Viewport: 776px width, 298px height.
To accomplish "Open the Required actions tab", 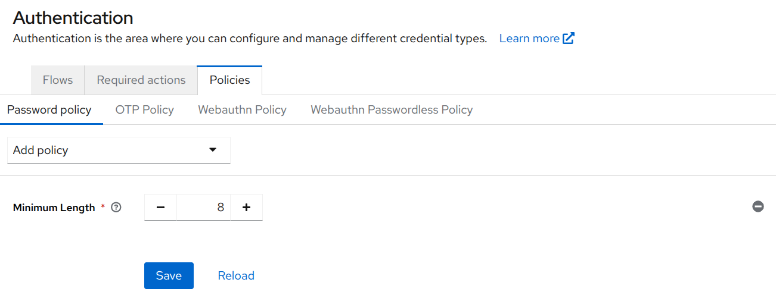I will click(x=141, y=80).
